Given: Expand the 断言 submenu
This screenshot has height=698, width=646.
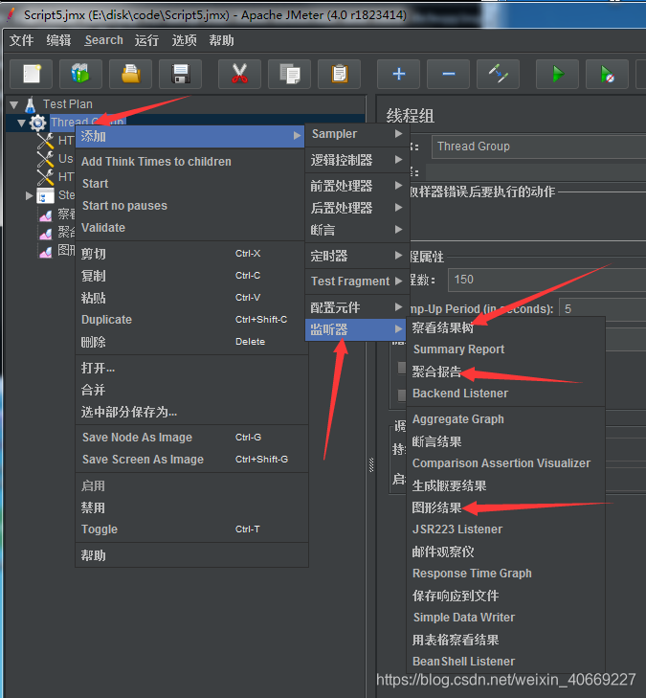Looking at the screenshot, I should 357,230.
